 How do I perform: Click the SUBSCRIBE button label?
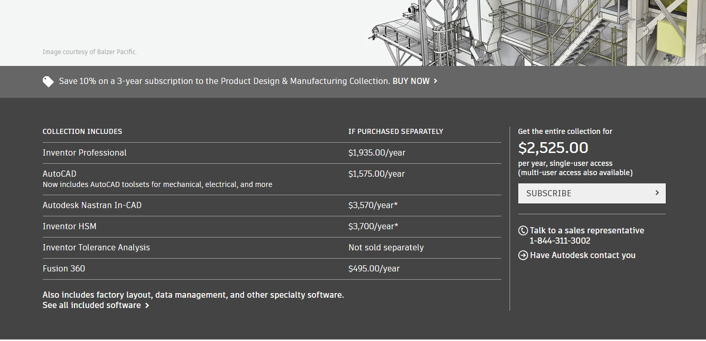[x=549, y=194]
